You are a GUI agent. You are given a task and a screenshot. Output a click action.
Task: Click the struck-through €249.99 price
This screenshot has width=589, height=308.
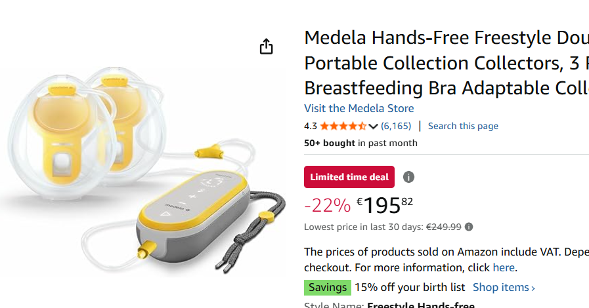(444, 227)
